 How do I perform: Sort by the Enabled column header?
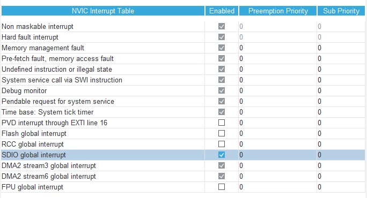tap(222, 11)
